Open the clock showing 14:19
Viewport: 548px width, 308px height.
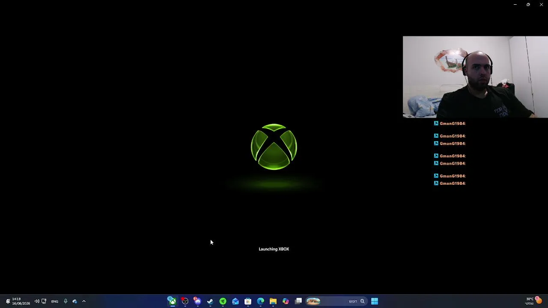[x=21, y=301]
